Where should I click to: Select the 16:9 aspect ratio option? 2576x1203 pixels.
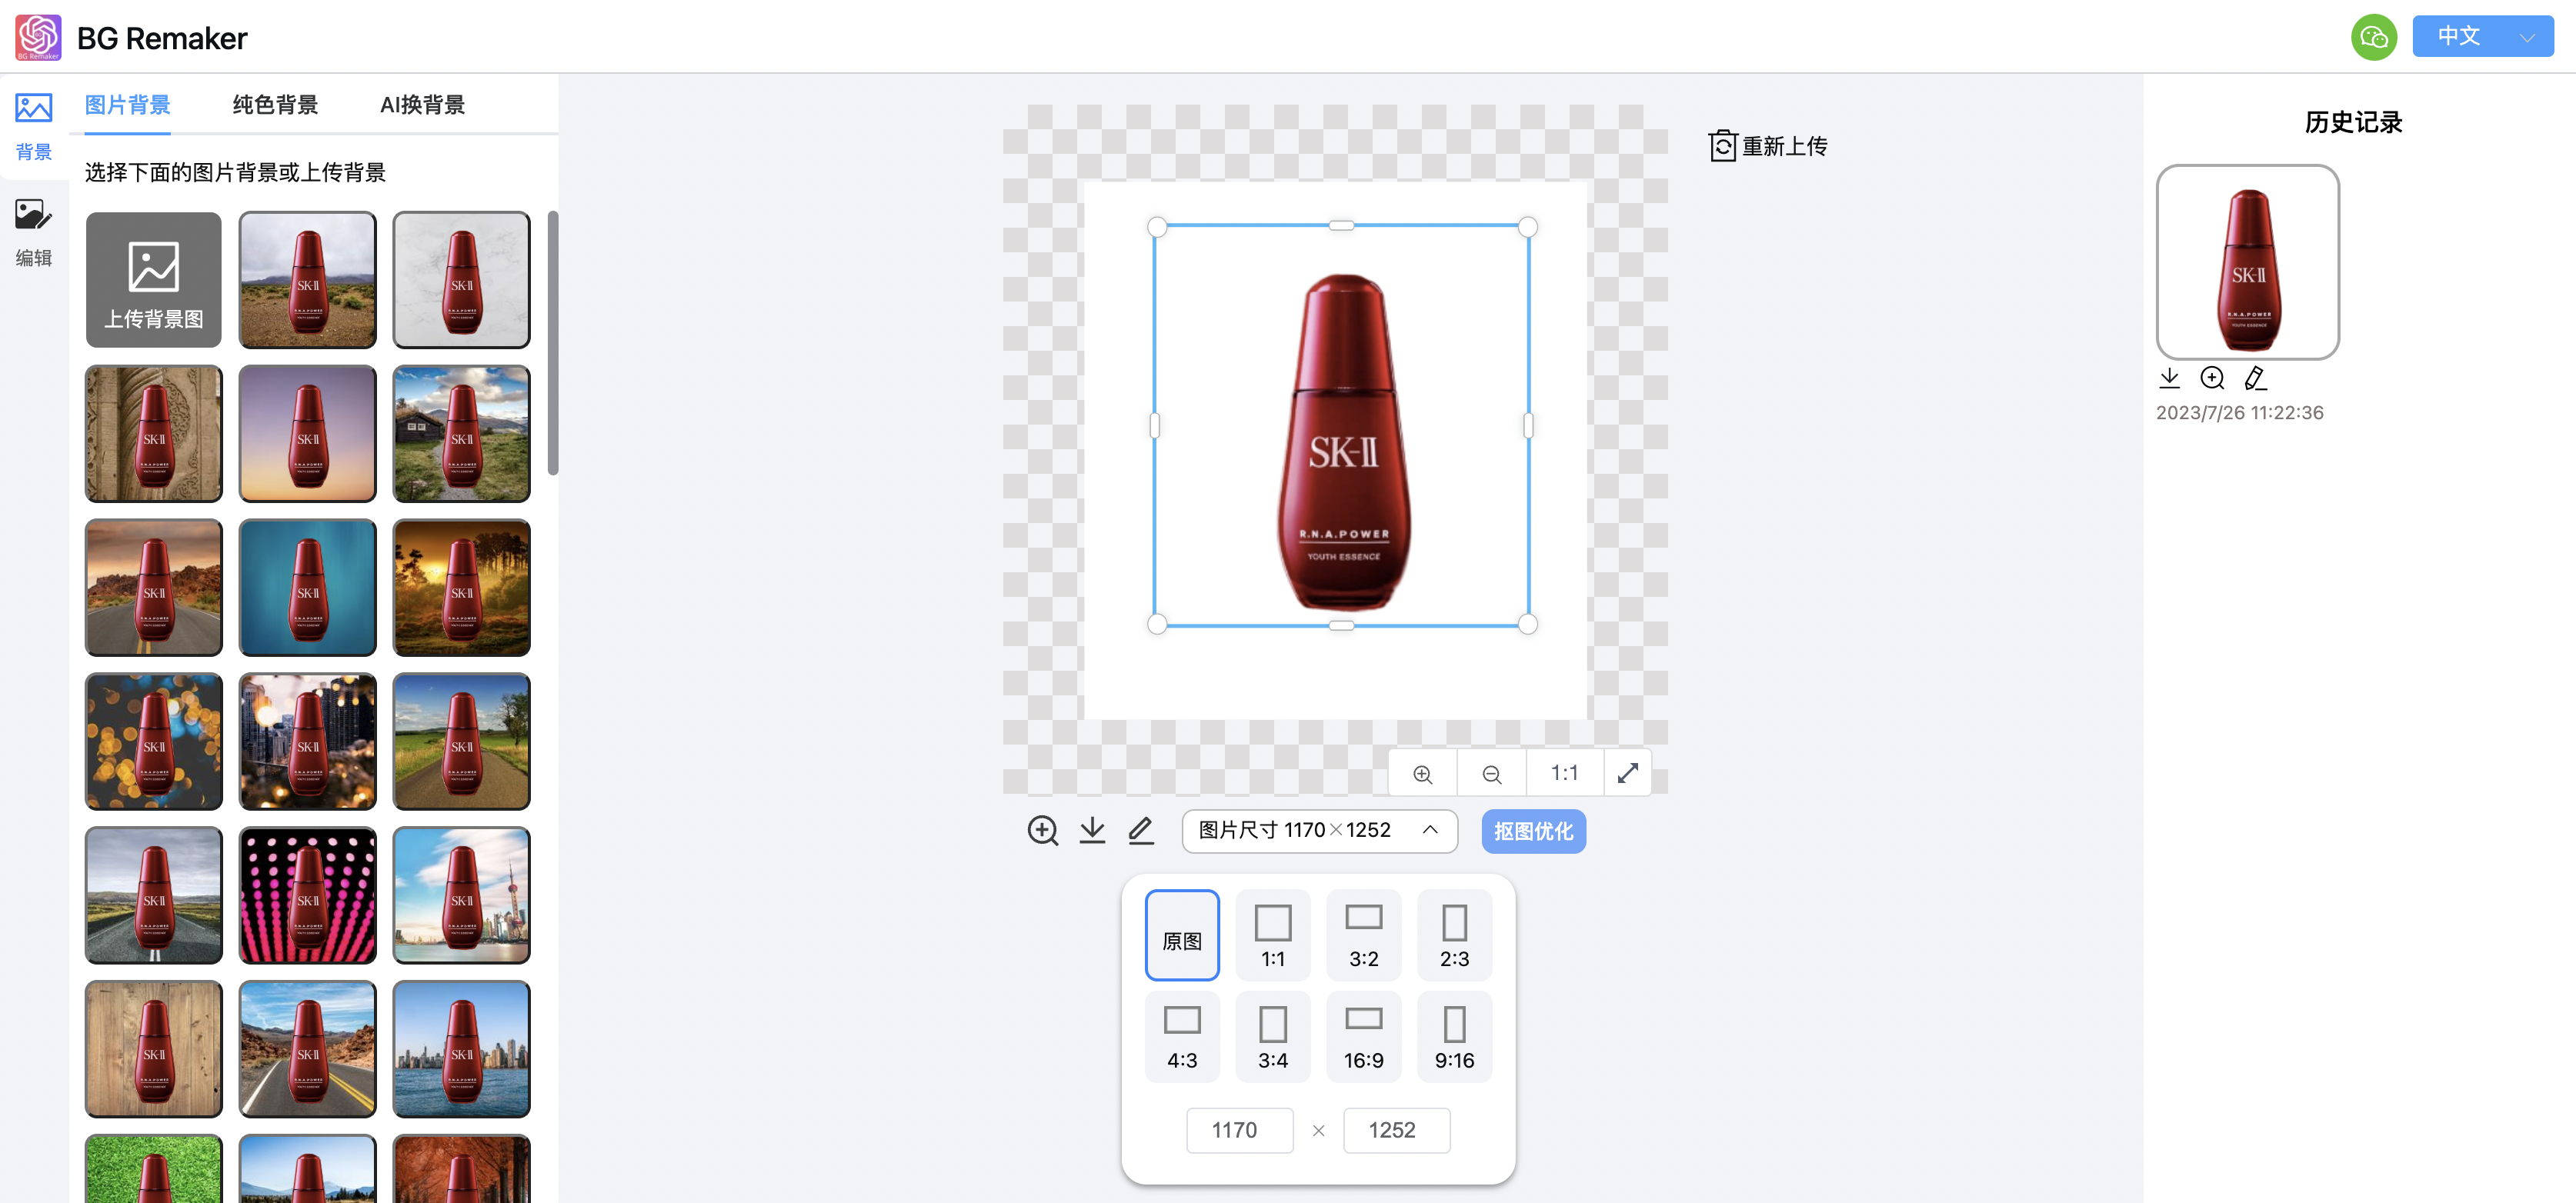[1363, 1036]
